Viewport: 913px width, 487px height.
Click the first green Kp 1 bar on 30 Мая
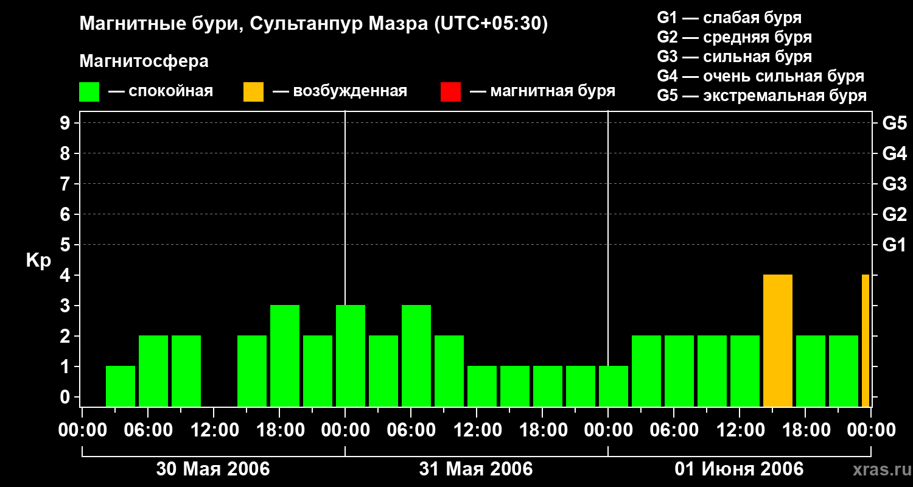(121, 387)
